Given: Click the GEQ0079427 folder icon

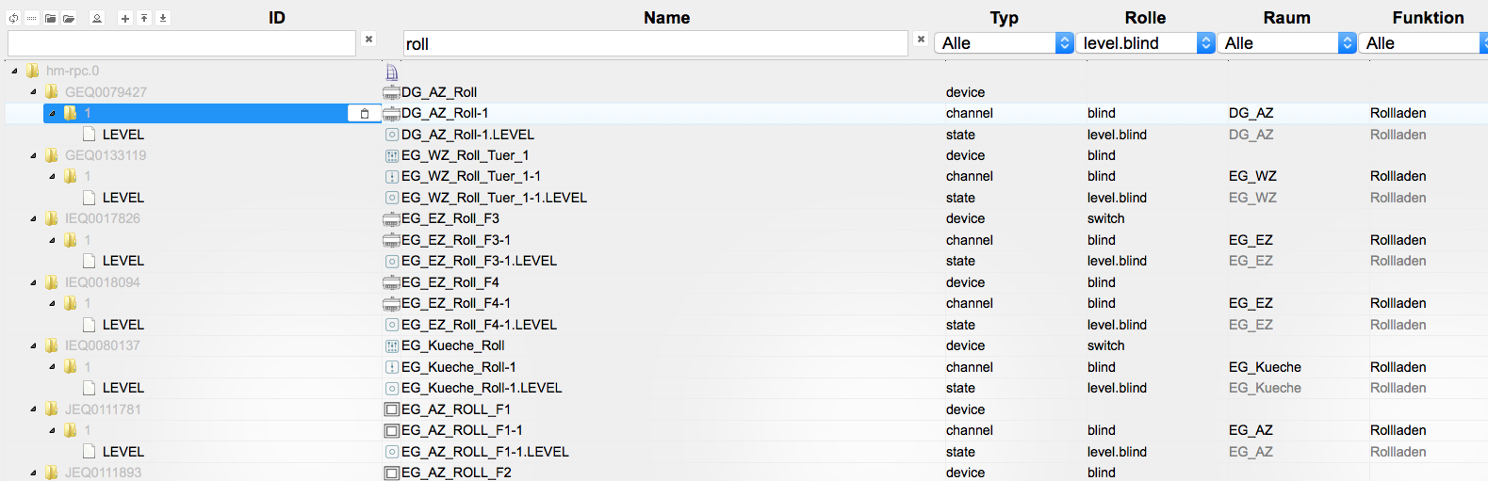Looking at the screenshot, I should click(52, 92).
